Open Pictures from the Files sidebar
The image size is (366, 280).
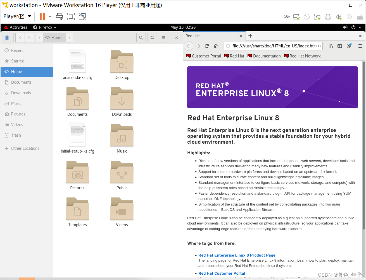tap(27, 114)
